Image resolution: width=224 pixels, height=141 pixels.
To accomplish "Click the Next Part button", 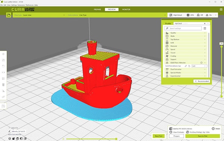I will 159,136.
